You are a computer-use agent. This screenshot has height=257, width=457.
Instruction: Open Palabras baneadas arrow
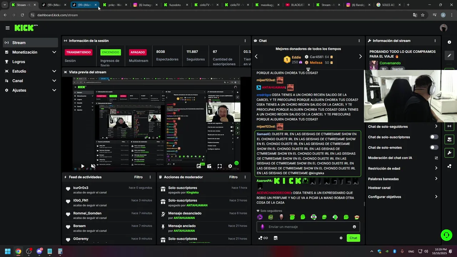click(x=436, y=179)
